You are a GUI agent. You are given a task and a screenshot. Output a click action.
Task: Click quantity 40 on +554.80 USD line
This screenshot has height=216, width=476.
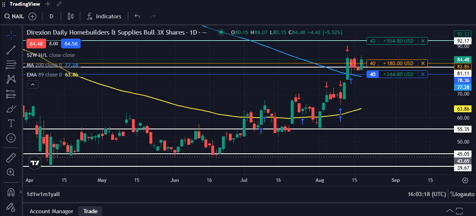[x=373, y=41]
